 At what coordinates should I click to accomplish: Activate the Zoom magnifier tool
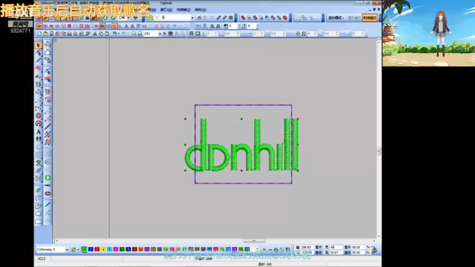[x=134, y=34]
